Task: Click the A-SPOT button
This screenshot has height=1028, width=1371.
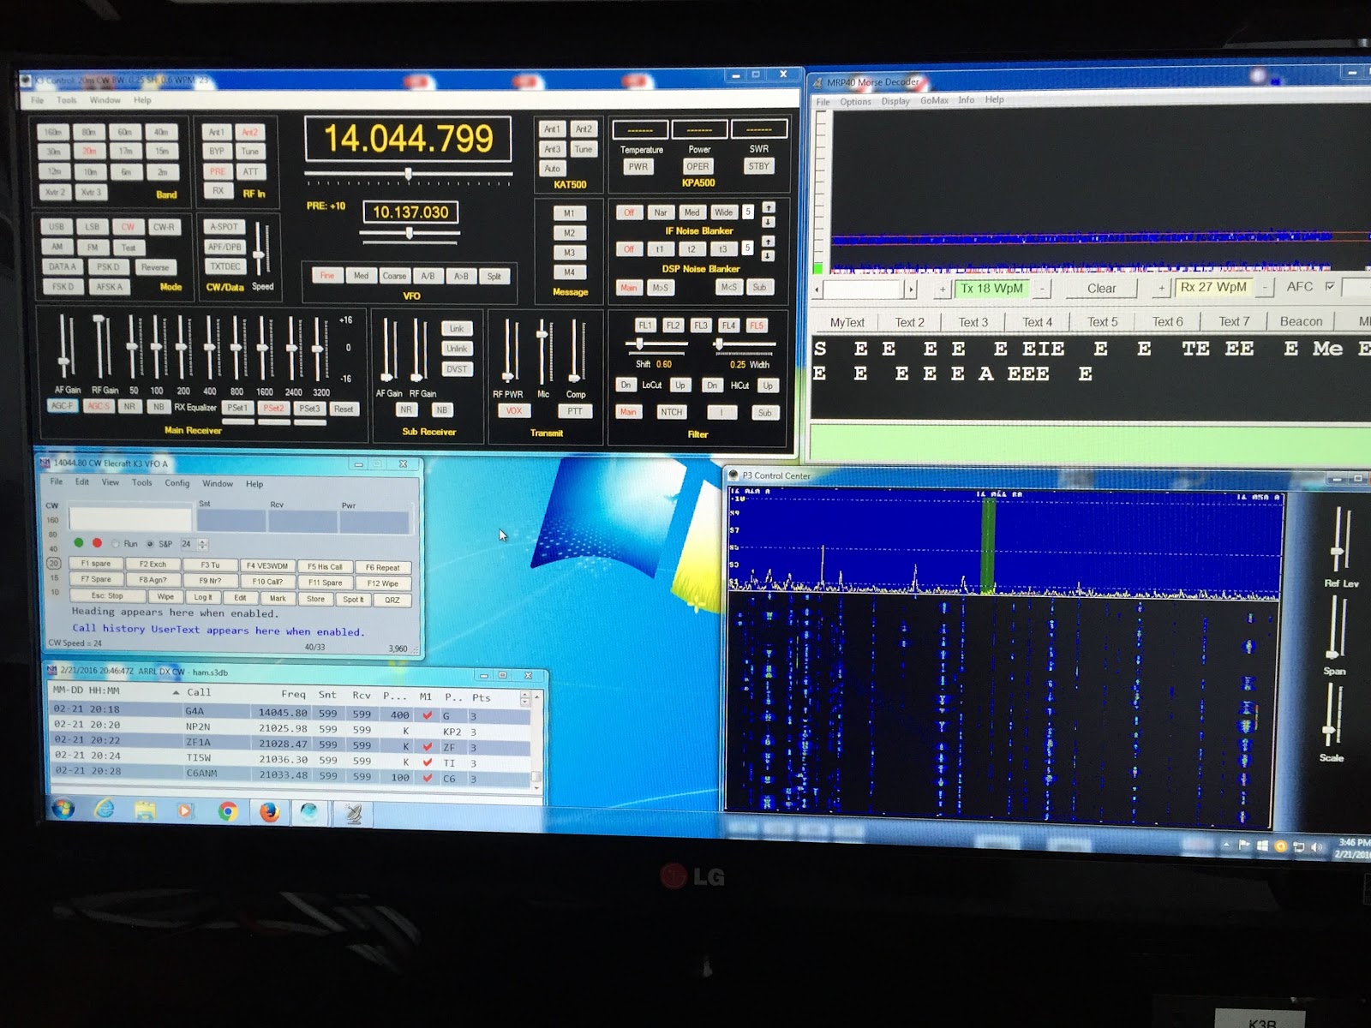Action: coord(225,227)
